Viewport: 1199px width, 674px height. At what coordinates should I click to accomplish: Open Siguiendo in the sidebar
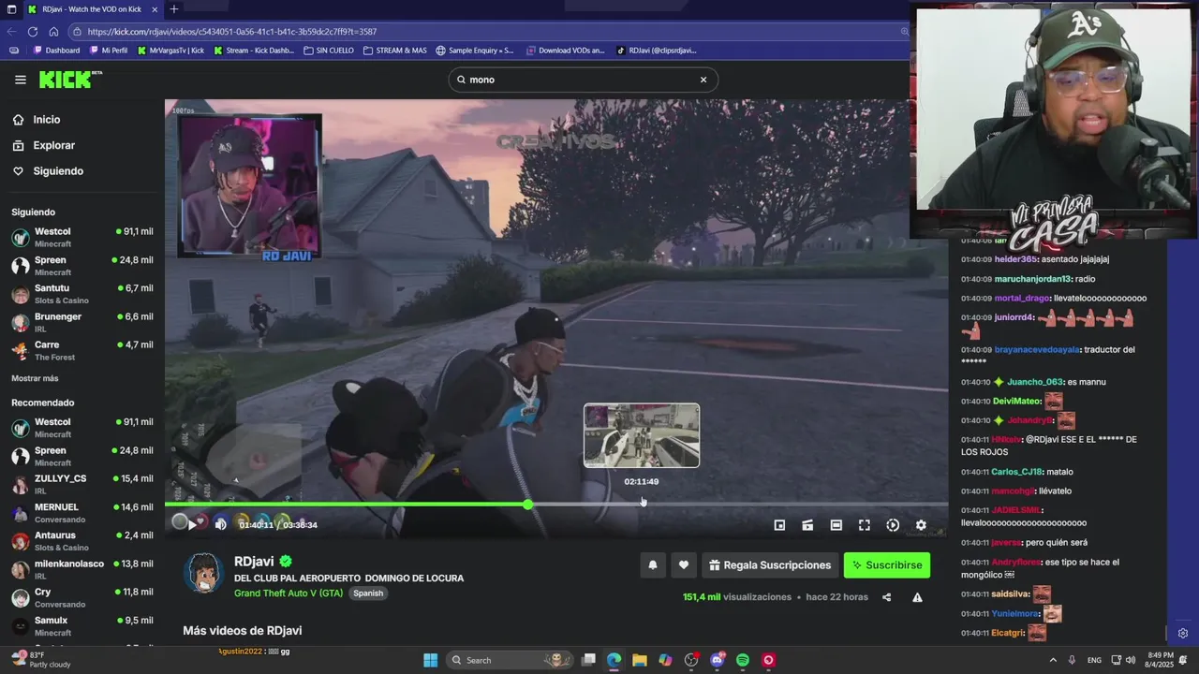tap(49, 171)
